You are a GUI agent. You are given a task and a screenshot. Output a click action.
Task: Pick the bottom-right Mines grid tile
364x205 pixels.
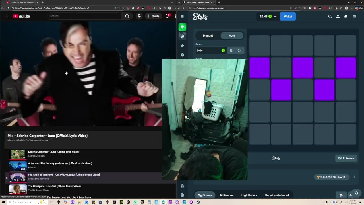(x=346, y=134)
